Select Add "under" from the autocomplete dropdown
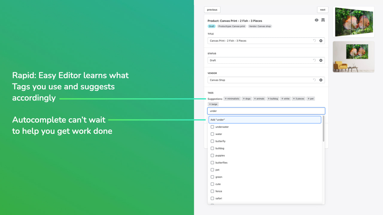 pos(265,119)
